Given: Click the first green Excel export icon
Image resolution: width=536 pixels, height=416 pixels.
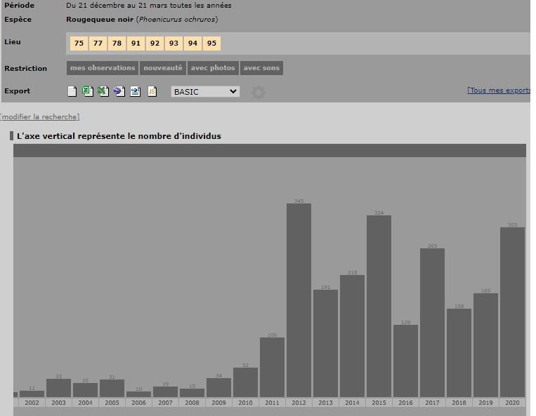Looking at the screenshot, I should point(87,91).
